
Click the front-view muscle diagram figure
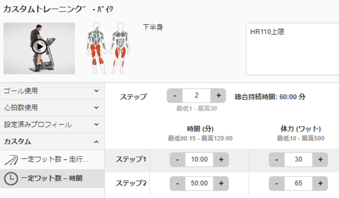click(120, 49)
